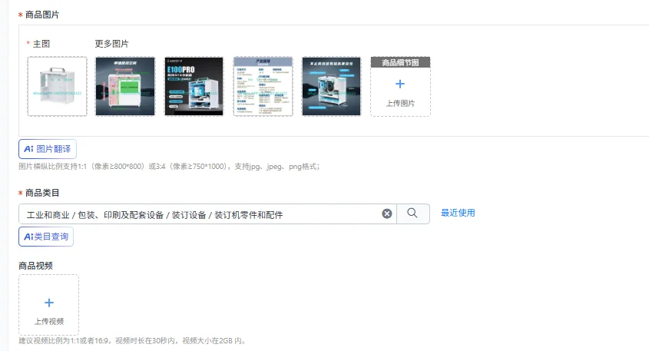Open AI 类目查询 tool
This screenshot has width=649, height=351.
(x=46, y=237)
